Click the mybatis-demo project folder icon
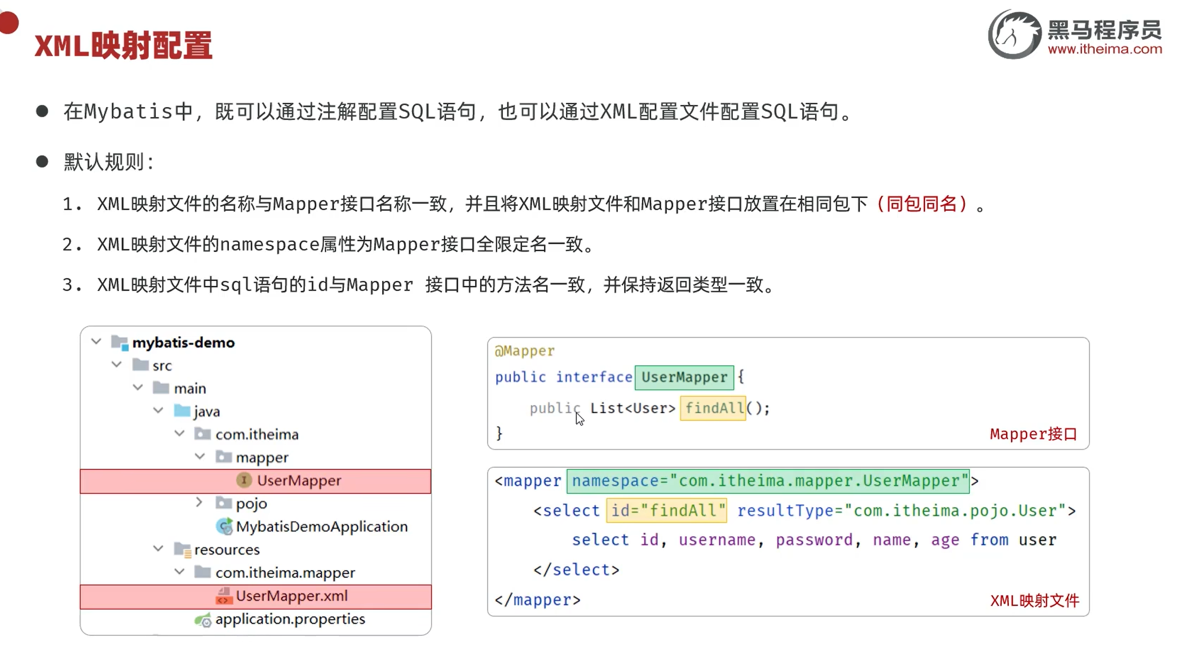The height and width of the screenshot is (646, 1195). [x=120, y=342]
